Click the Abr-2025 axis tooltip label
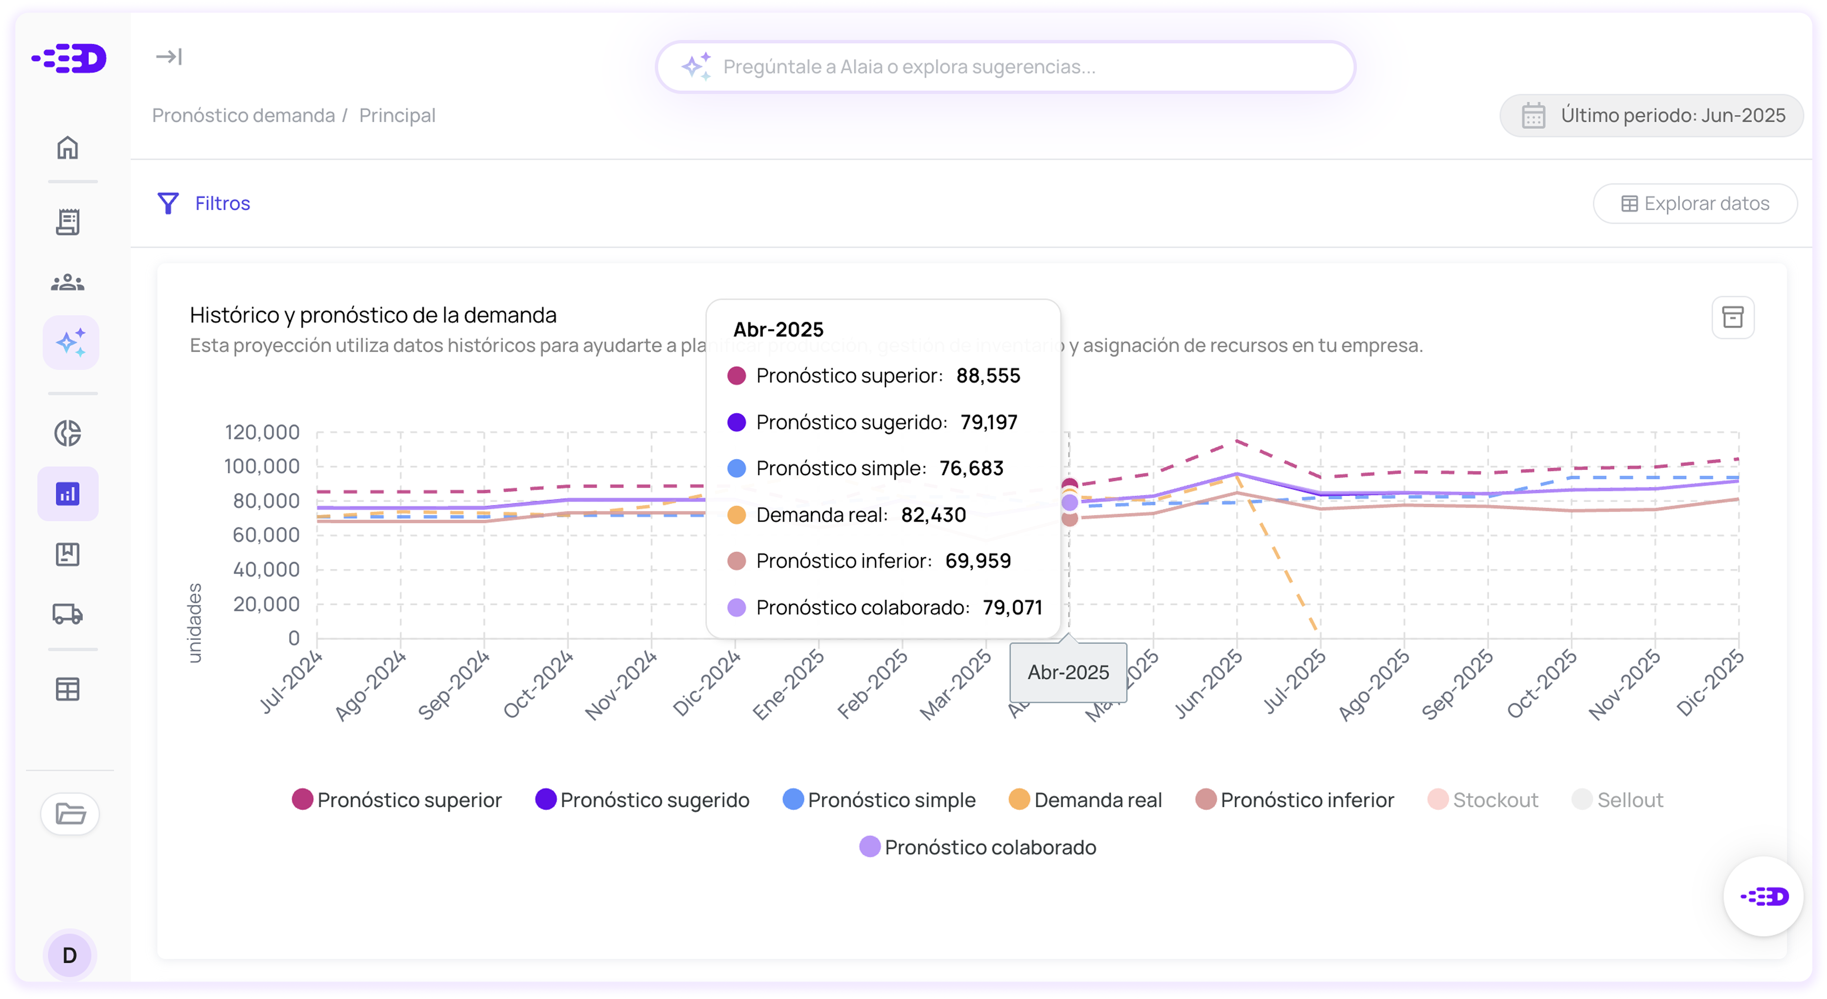The height and width of the screenshot is (999, 1827). (x=1068, y=672)
